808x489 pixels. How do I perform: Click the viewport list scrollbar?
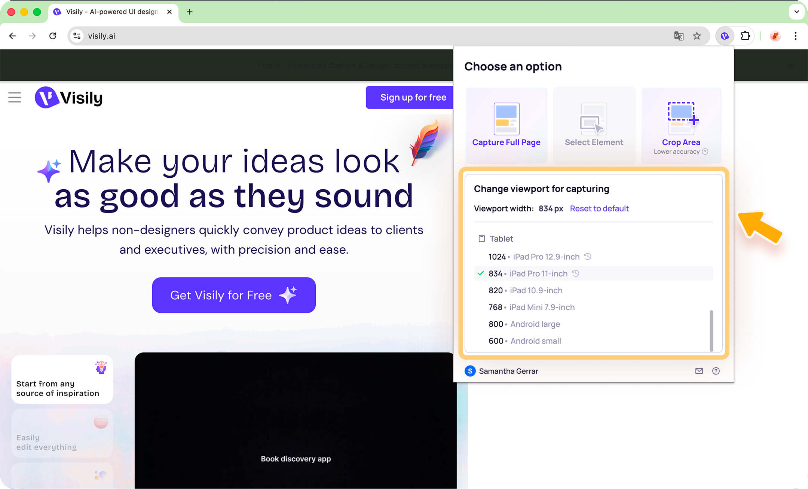click(x=711, y=331)
